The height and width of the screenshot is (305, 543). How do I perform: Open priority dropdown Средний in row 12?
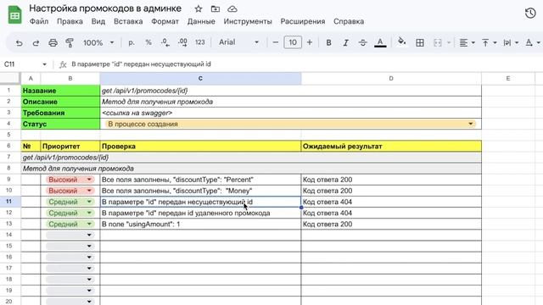pyautogui.click(x=70, y=213)
